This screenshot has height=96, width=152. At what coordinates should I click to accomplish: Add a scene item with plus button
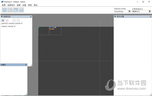pyautogui.click(x=3, y=20)
